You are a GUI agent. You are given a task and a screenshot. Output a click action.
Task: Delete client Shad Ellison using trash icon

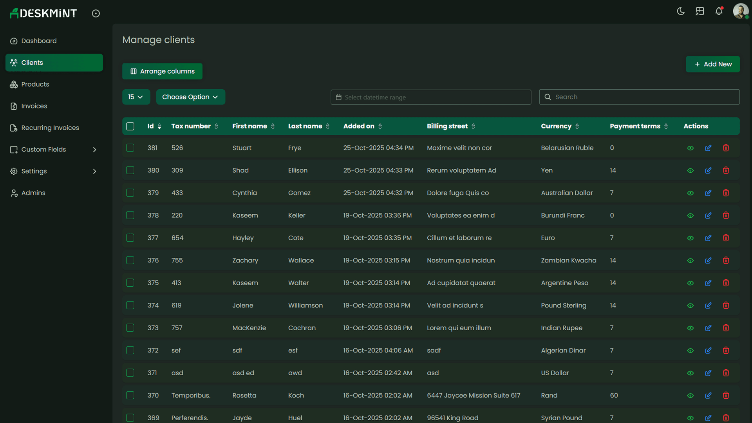point(726,170)
